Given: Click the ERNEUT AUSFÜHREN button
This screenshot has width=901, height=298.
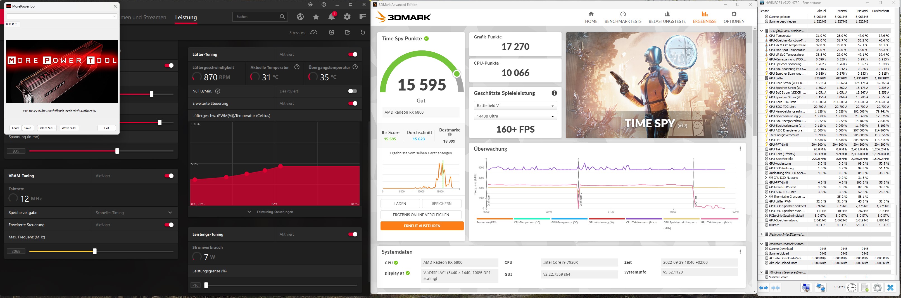Looking at the screenshot, I should (422, 226).
